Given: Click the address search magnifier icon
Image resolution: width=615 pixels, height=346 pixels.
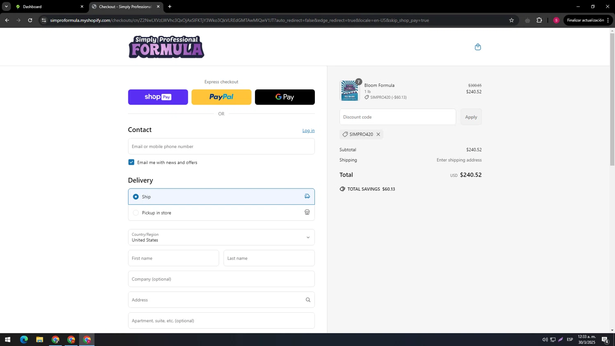Looking at the screenshot, I should pos(308,300).
